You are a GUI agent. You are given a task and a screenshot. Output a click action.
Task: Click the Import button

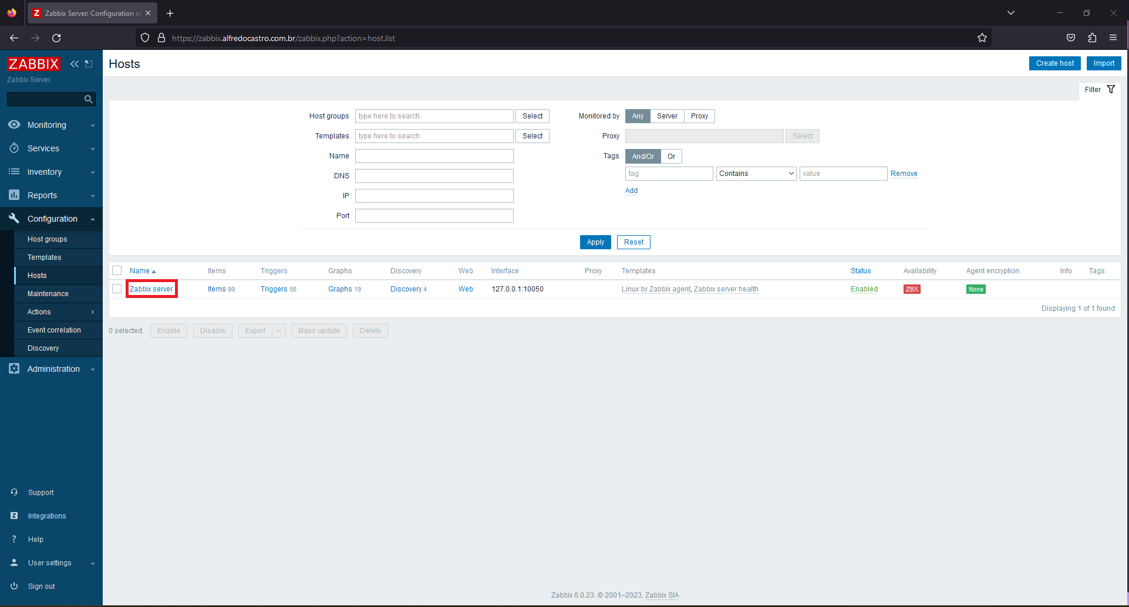click(x=1104, y=63)
